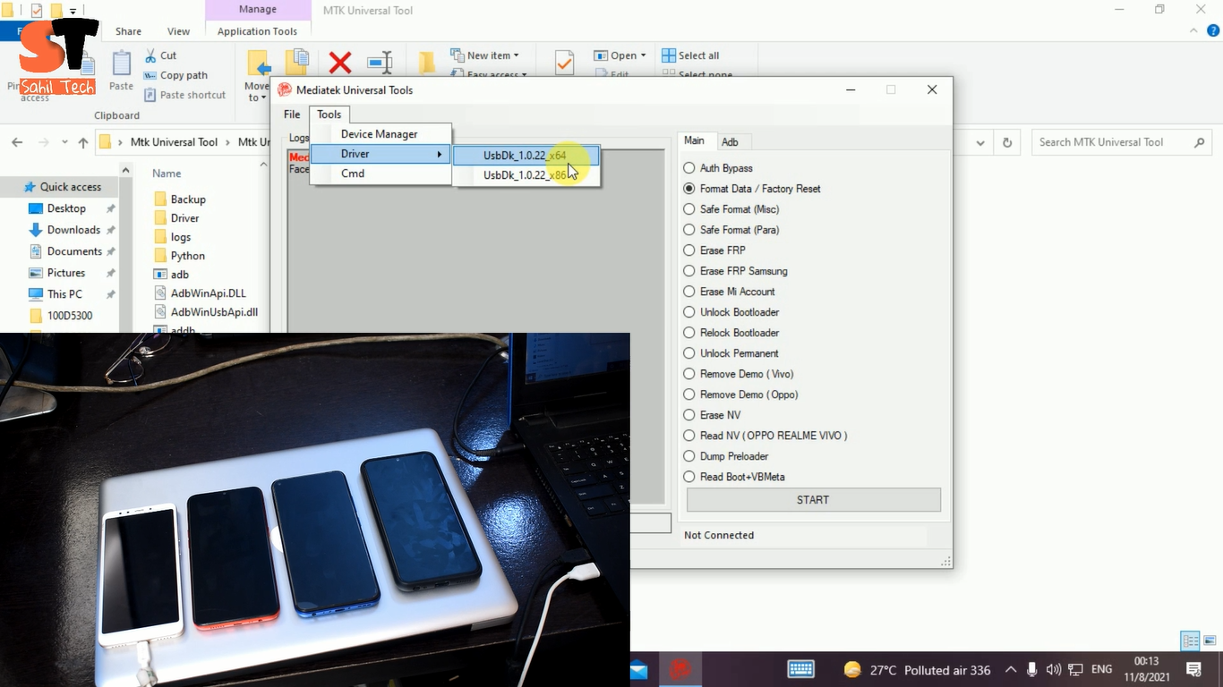
Task: Click the red Delete icon in ribbon
Action: [x=340, y=63]
